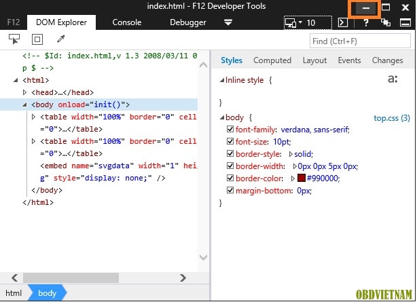
Task: Select the $Id: index.html comment line
Action: click(x=109, y=62)
